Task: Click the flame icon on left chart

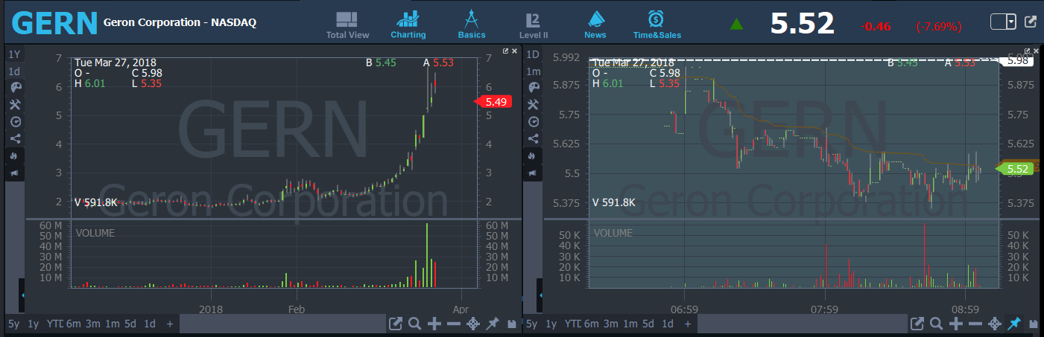Action: pyautogui.click(x=16, y=156)
